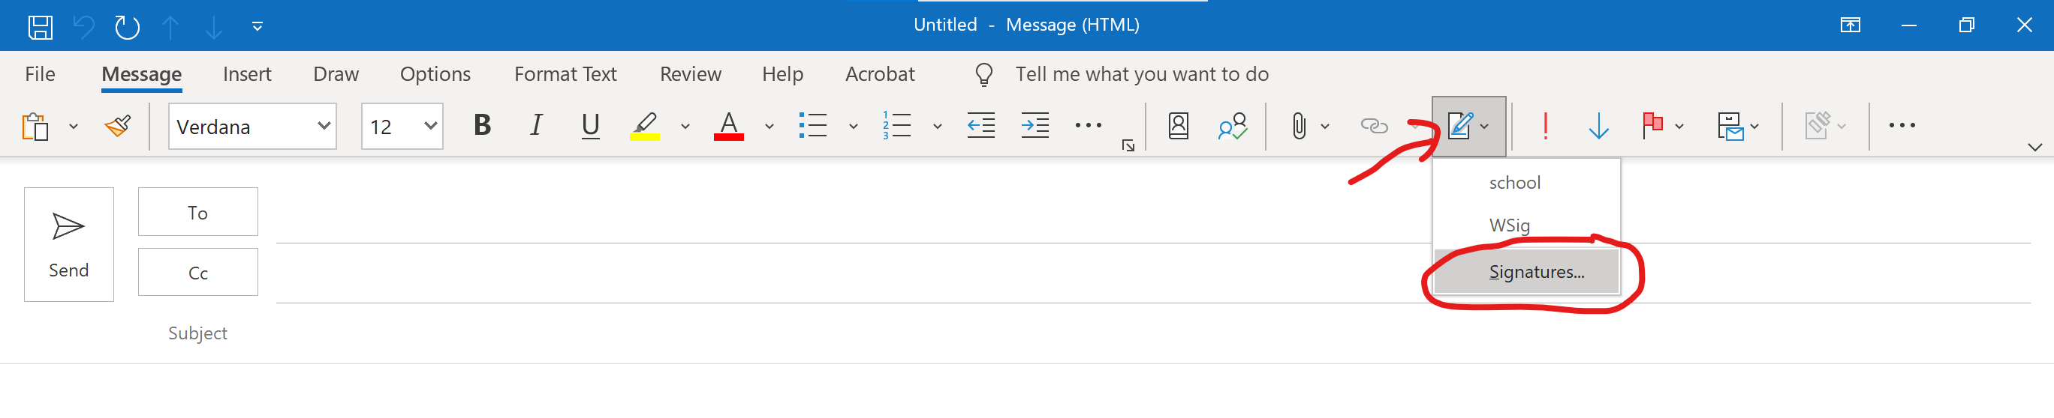This screenshot has height=418, width=2054.
Task: Click the Previous Item up arrow
Action: 170,26
